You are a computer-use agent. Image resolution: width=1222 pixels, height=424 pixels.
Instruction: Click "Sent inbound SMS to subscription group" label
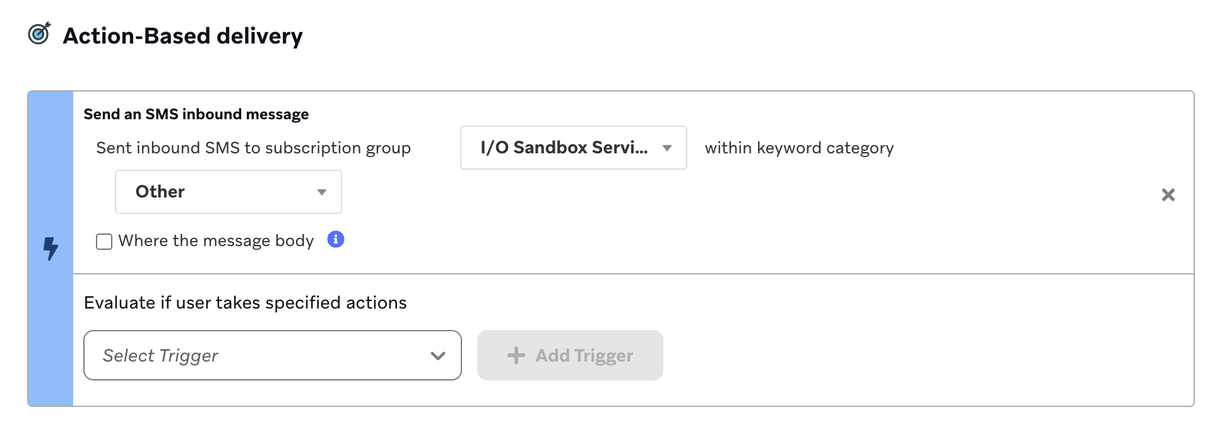coord(253,148)
